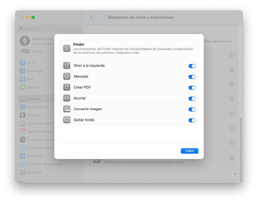Go forward with the right chevron
Viewport: 258px width, 203px height.
[x=102, y=17]
